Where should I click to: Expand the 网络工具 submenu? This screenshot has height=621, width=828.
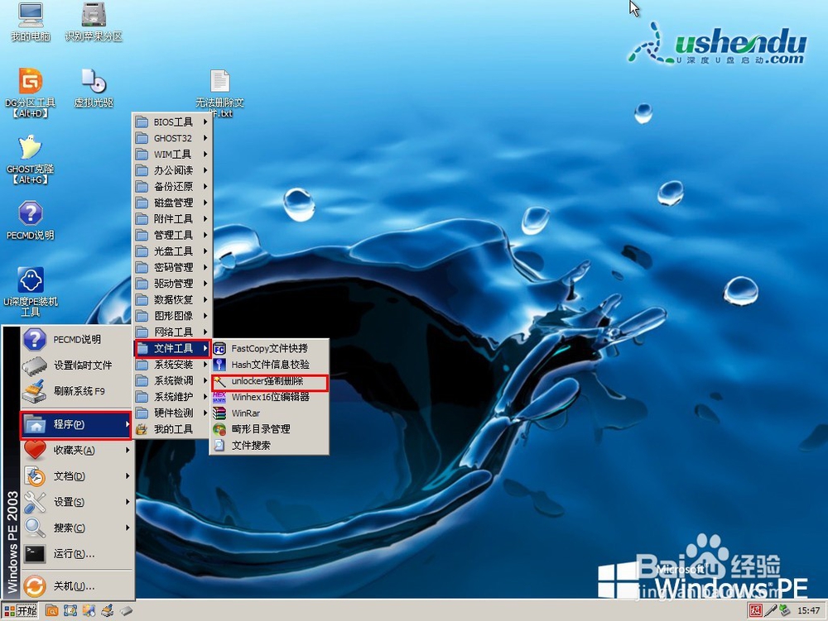point(171,332)
